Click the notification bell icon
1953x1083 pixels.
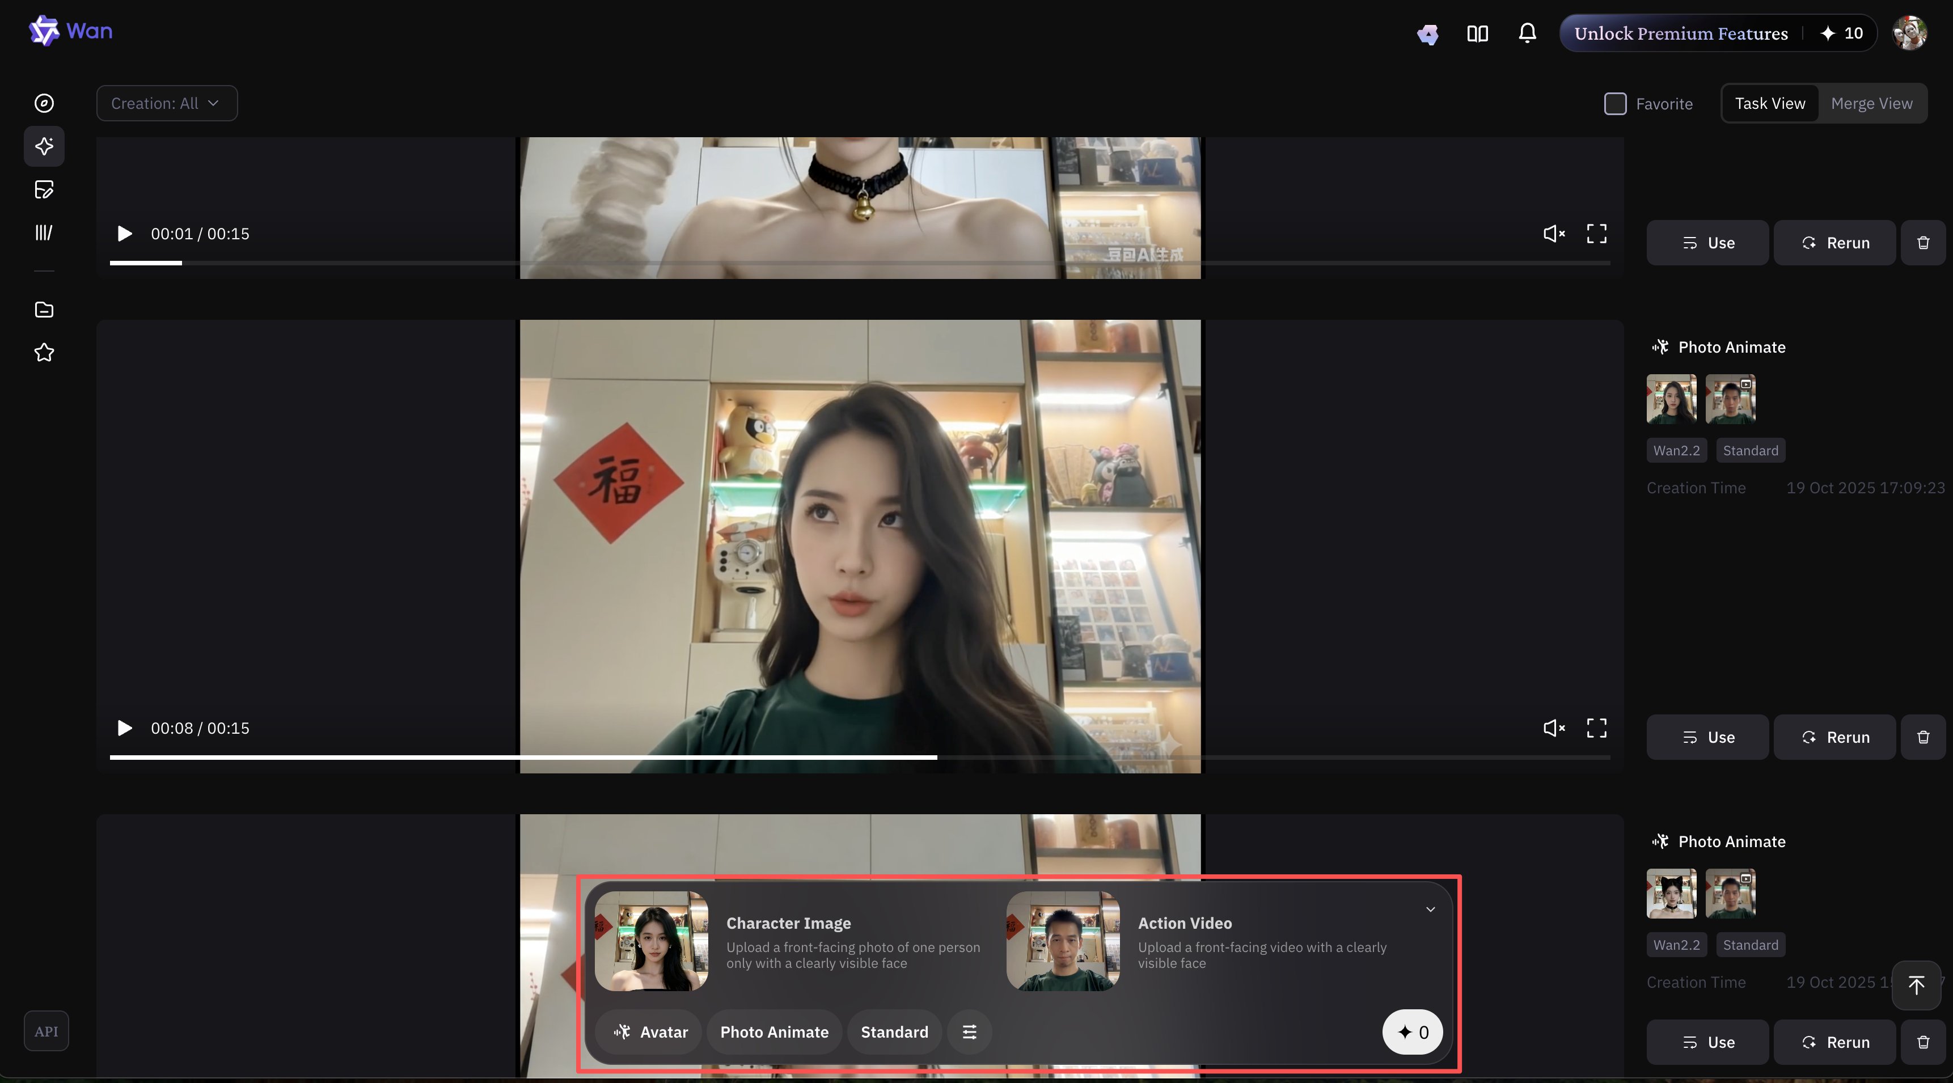click(x=1527, y=33)
